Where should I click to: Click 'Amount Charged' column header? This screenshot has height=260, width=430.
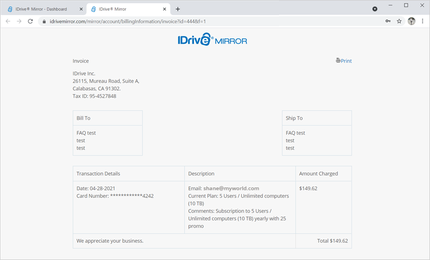pyautogui.click(x=318, y=174)
